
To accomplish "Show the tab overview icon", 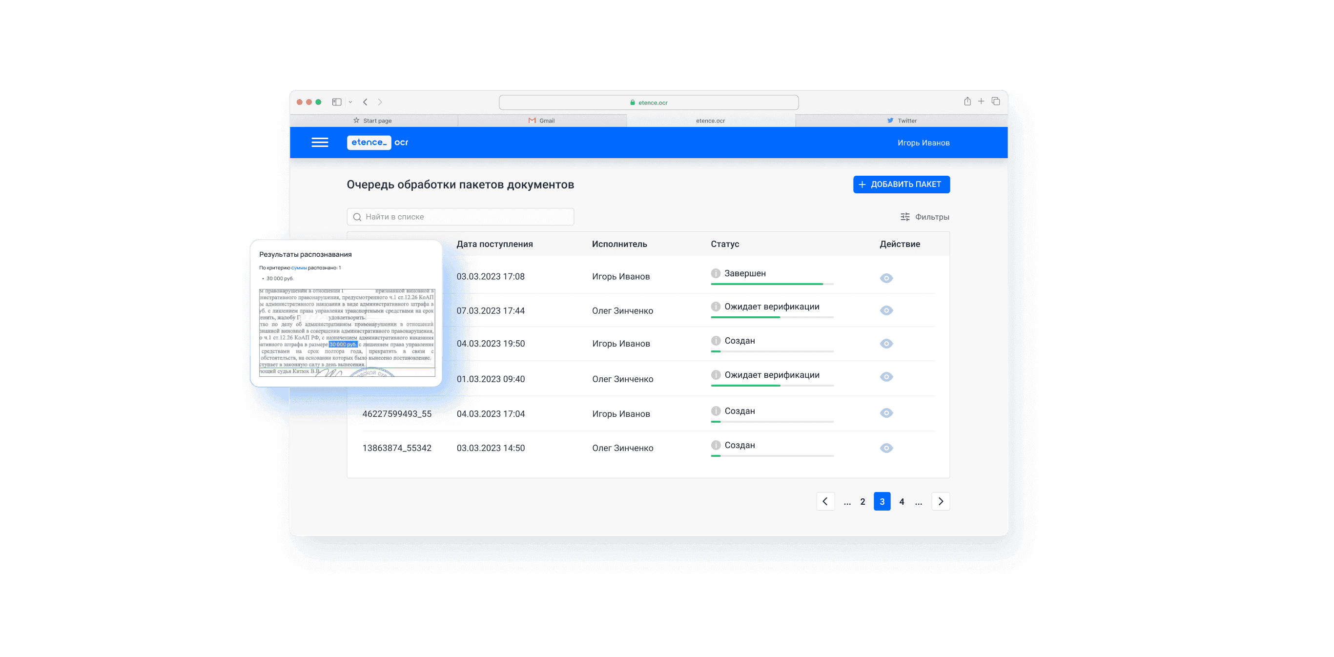I will pyautogui.click(x=995, y=102).
